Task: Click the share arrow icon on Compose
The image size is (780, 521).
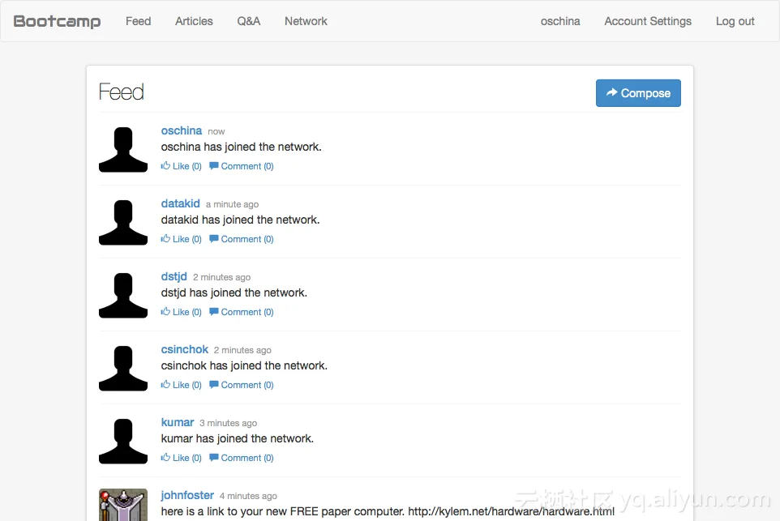Action: click(x=612, y=93)
